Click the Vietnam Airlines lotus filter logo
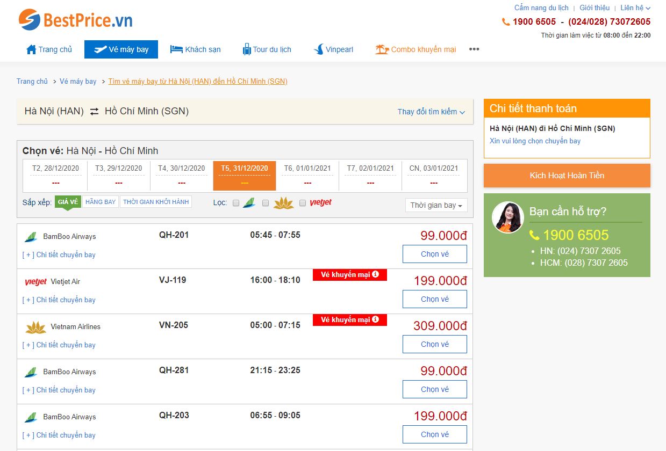Image resolution: width=666 pixels, height=451 pixels. (284, 203)
